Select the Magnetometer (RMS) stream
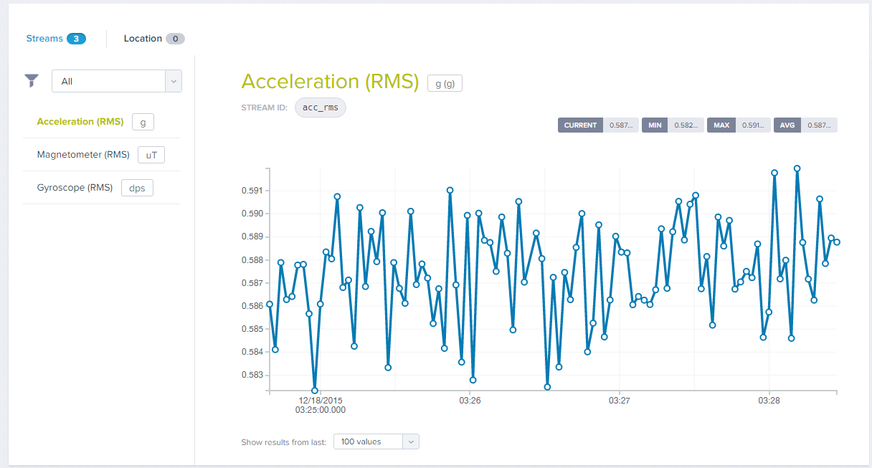This screenshot has height=468, width=872. pyautogui.click(x=83, y=155)
